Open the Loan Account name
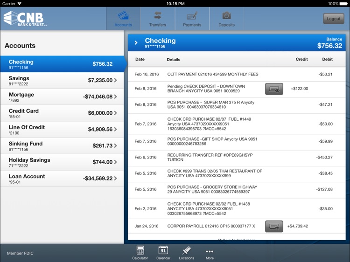This screenshot has height=262, width=350. [x=27, y=176]
